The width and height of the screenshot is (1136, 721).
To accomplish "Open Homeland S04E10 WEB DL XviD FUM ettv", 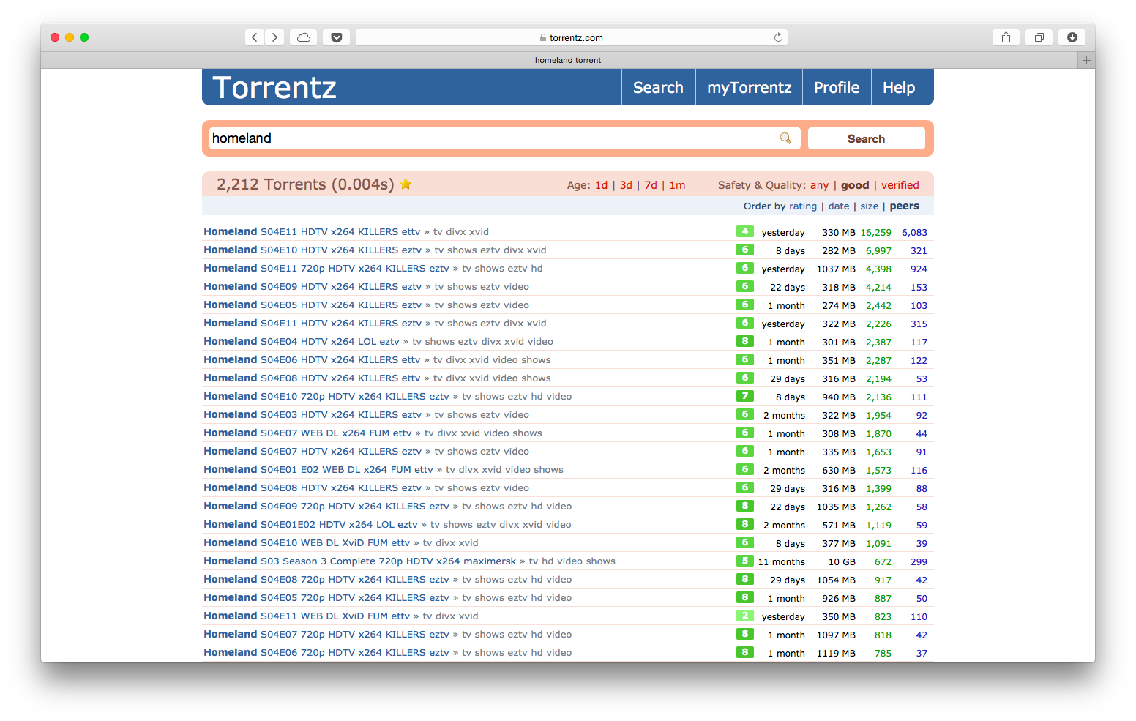I will click(307, 542).
